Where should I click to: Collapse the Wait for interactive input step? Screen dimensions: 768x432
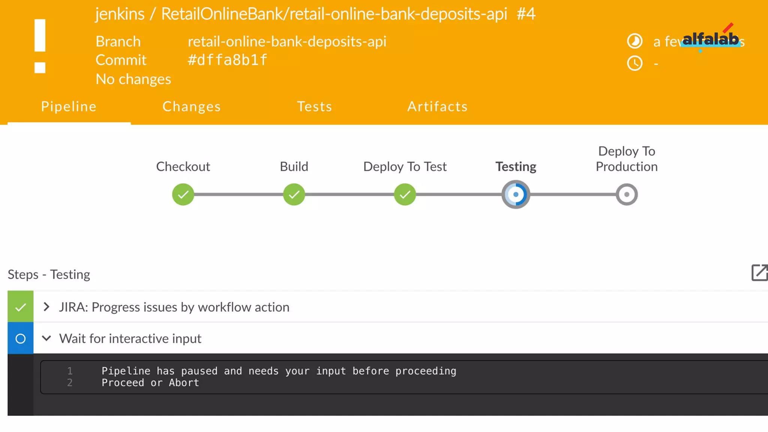tap(46, 338)
